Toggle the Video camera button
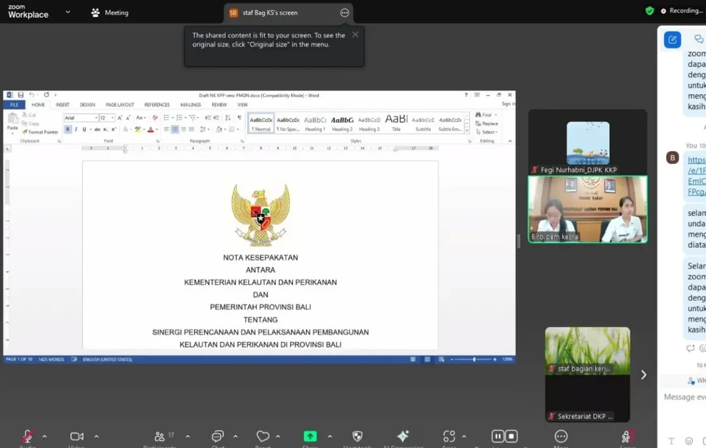 (x=76, y=436)
